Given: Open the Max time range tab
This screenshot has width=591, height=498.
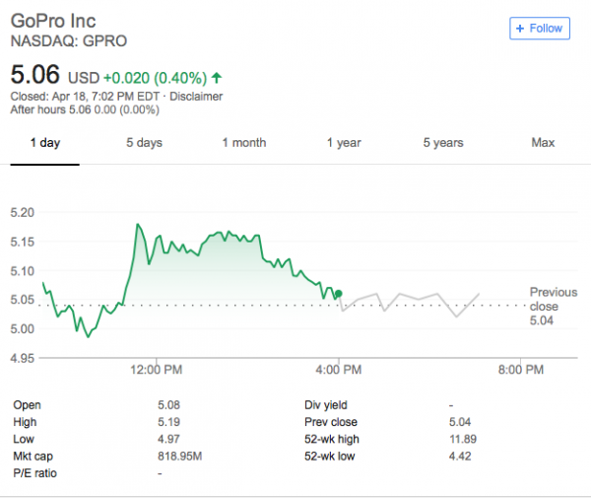Looking at the screenshot, I should (x=543, y=143).
